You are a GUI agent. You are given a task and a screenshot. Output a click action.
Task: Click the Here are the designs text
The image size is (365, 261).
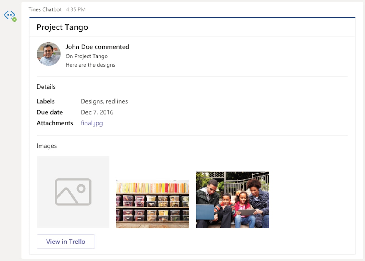90,65
